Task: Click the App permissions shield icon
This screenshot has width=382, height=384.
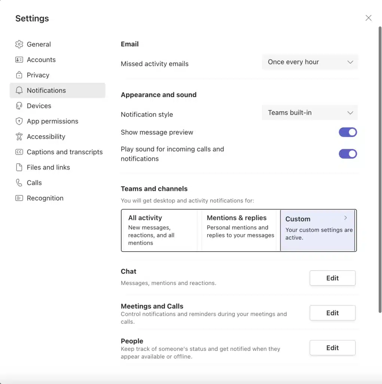Action: coord(19,121)
